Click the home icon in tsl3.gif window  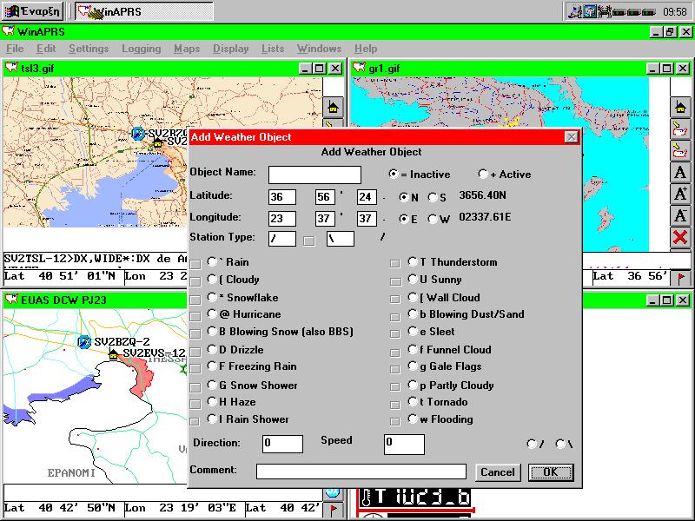(x=333, y=107)
